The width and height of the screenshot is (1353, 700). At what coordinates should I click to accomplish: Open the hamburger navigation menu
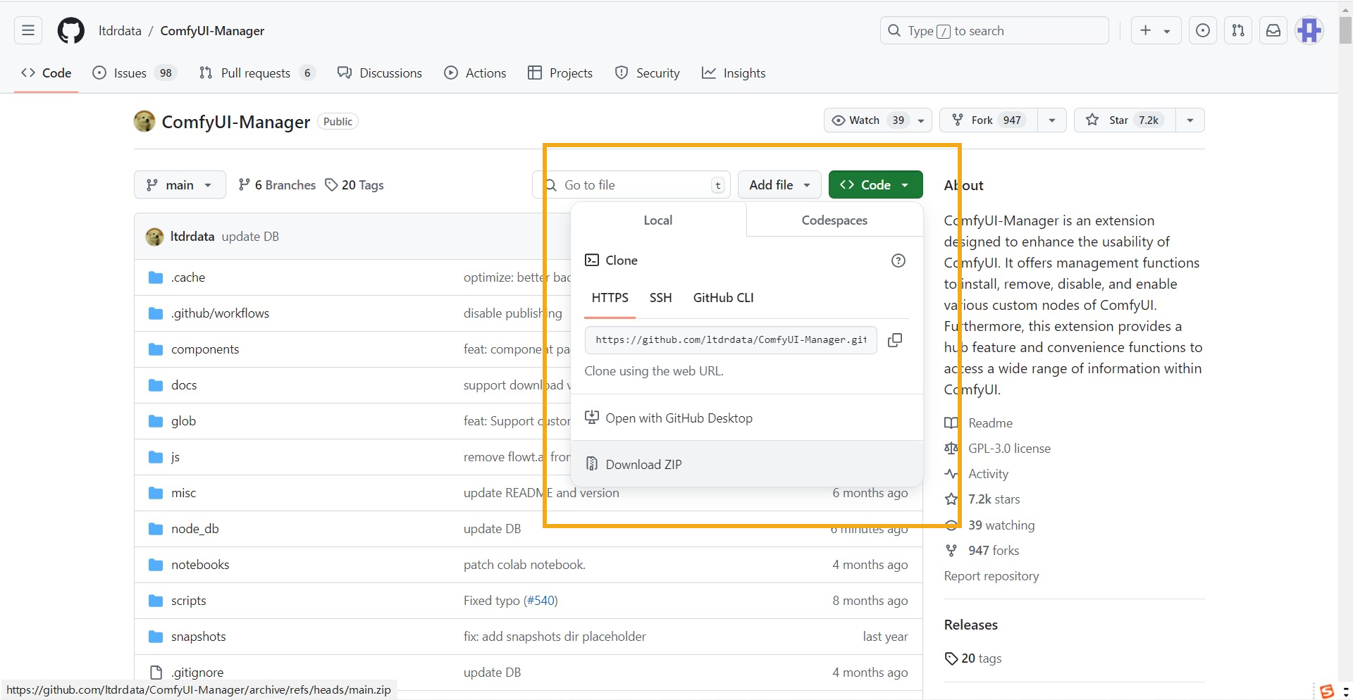click(x=28, y=31)
